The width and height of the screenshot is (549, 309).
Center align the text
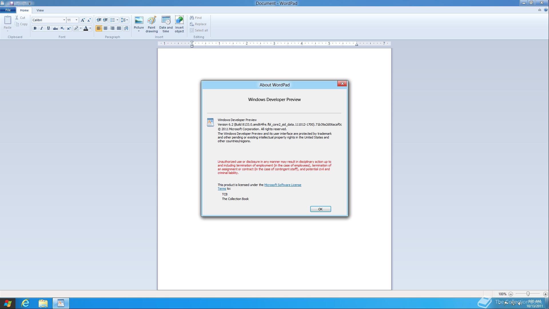point(106,28)
